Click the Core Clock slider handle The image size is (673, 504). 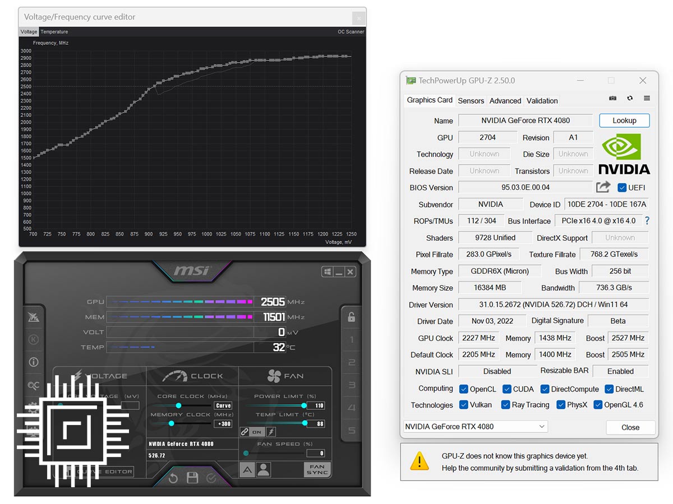pyautogui.click(x=178, y=405)
